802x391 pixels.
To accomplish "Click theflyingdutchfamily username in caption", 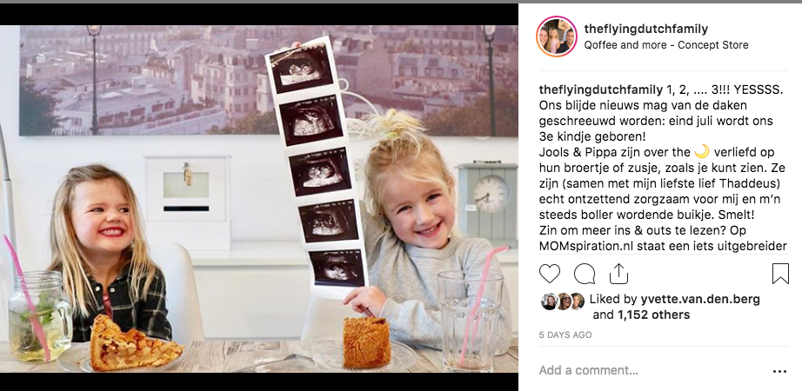I will 600,90.
